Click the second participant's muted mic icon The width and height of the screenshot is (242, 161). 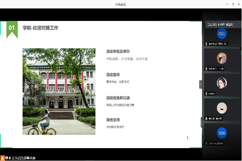point(207,68)
